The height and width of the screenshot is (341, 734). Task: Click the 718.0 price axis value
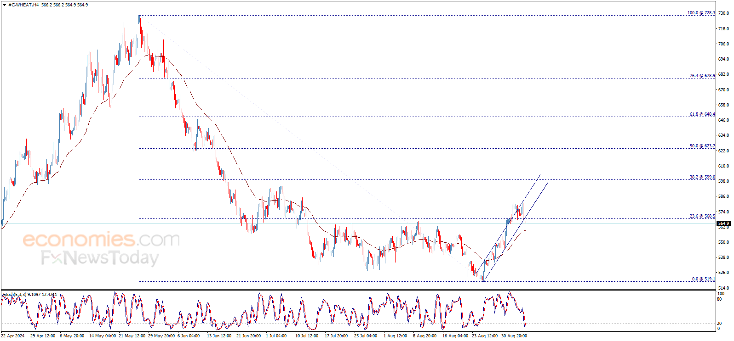pos(723,28)
